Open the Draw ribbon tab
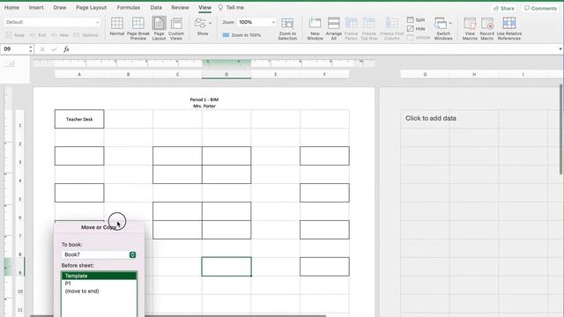 point(60,8)
